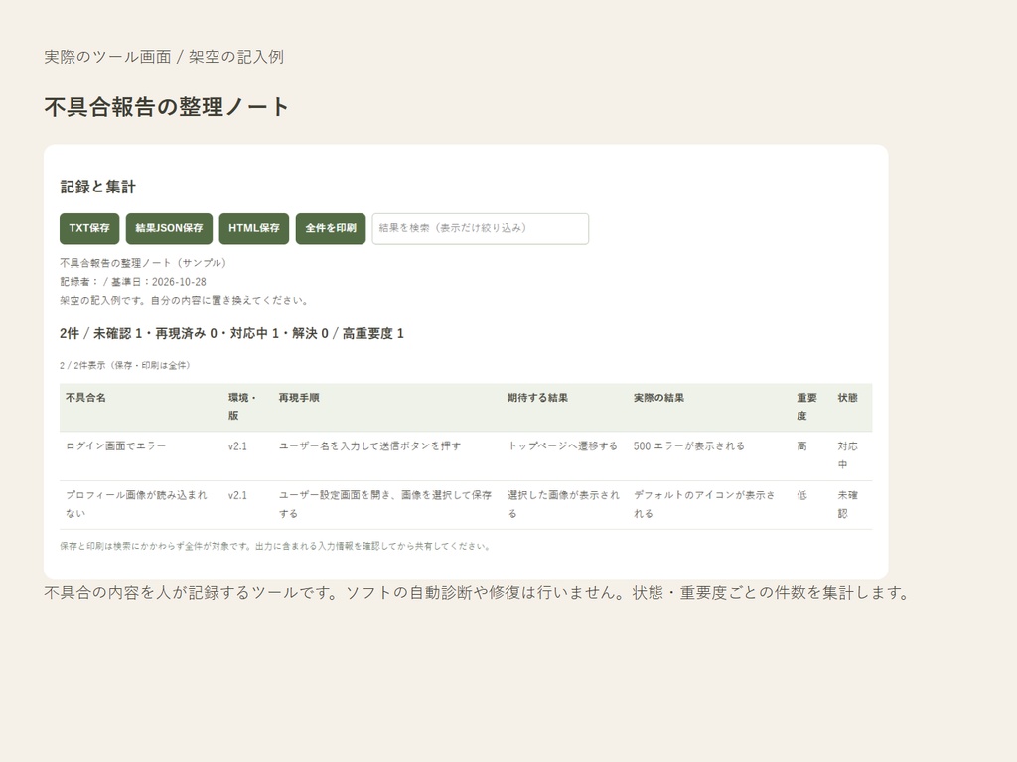Click the 保存と印刷は検索にかかわらず footer note

click(x=274, y=547)
